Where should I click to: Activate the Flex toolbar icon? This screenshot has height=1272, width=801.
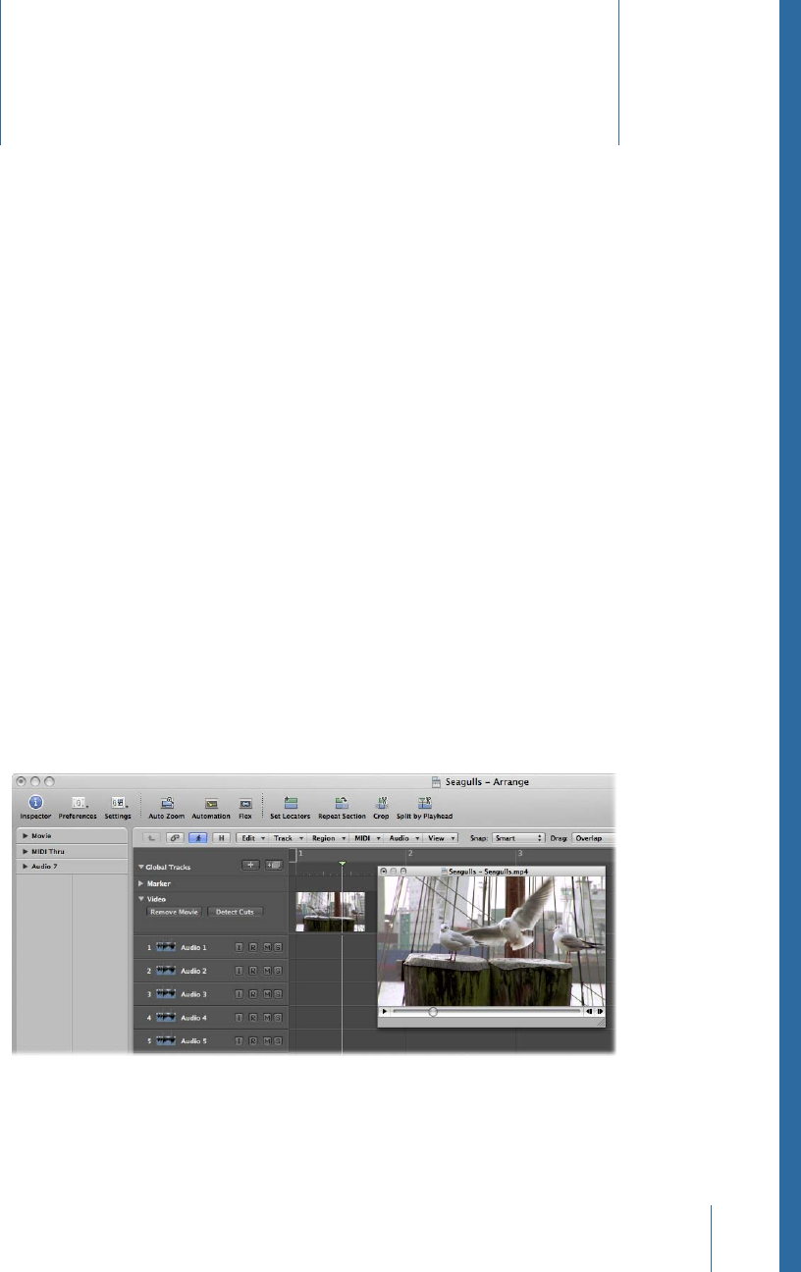[x=245, y=802]
